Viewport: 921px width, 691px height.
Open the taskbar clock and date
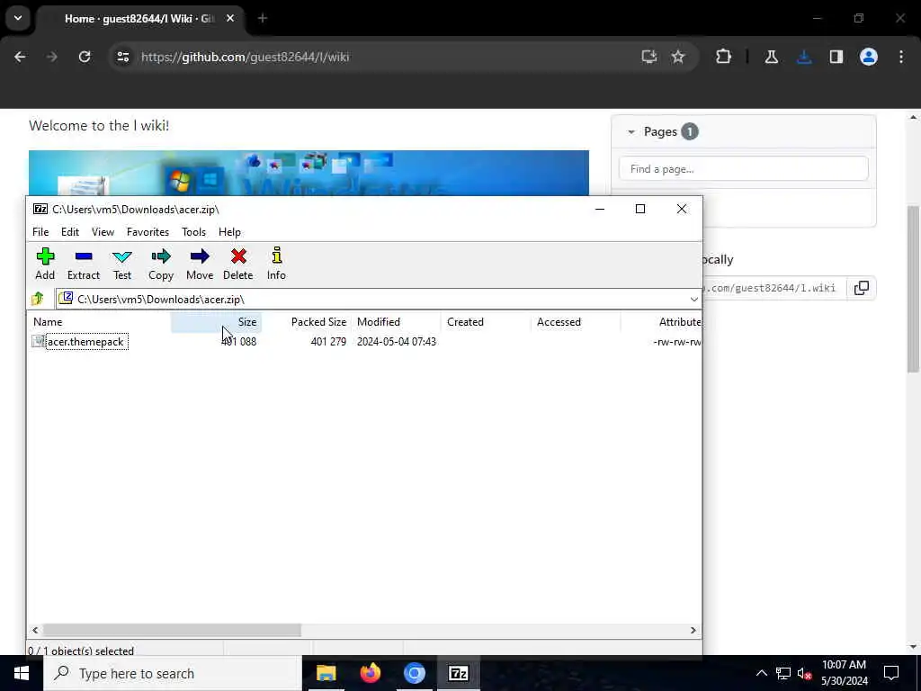[844, 673]
